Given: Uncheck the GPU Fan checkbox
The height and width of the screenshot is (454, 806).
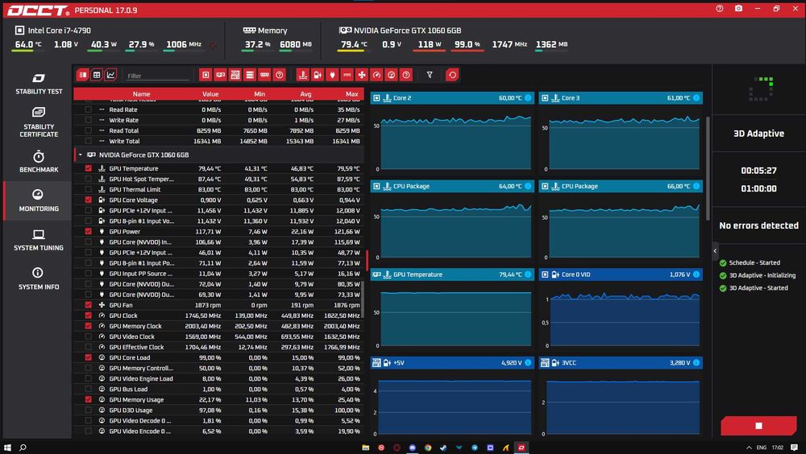Looking at the screenshot, I should 89,305.
